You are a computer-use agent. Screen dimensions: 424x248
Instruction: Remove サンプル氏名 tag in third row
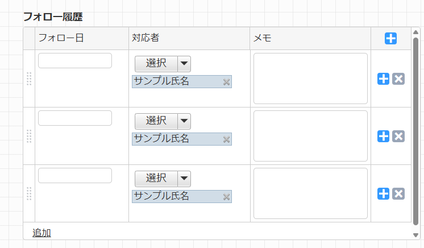click(x=226, y=197)
